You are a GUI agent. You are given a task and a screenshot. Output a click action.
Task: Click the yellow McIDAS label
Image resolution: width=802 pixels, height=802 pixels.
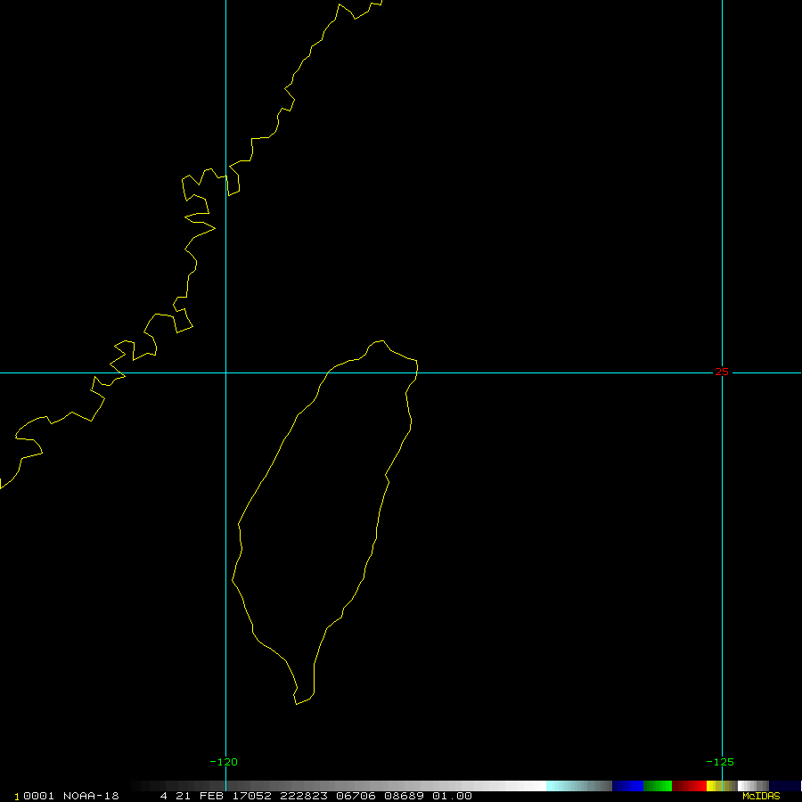(761, 796)
